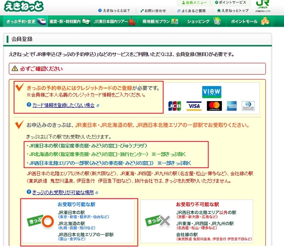This screenshot has width=284, height=247.
Task: Click the View card logo
Action: click(x=212, y=92)
